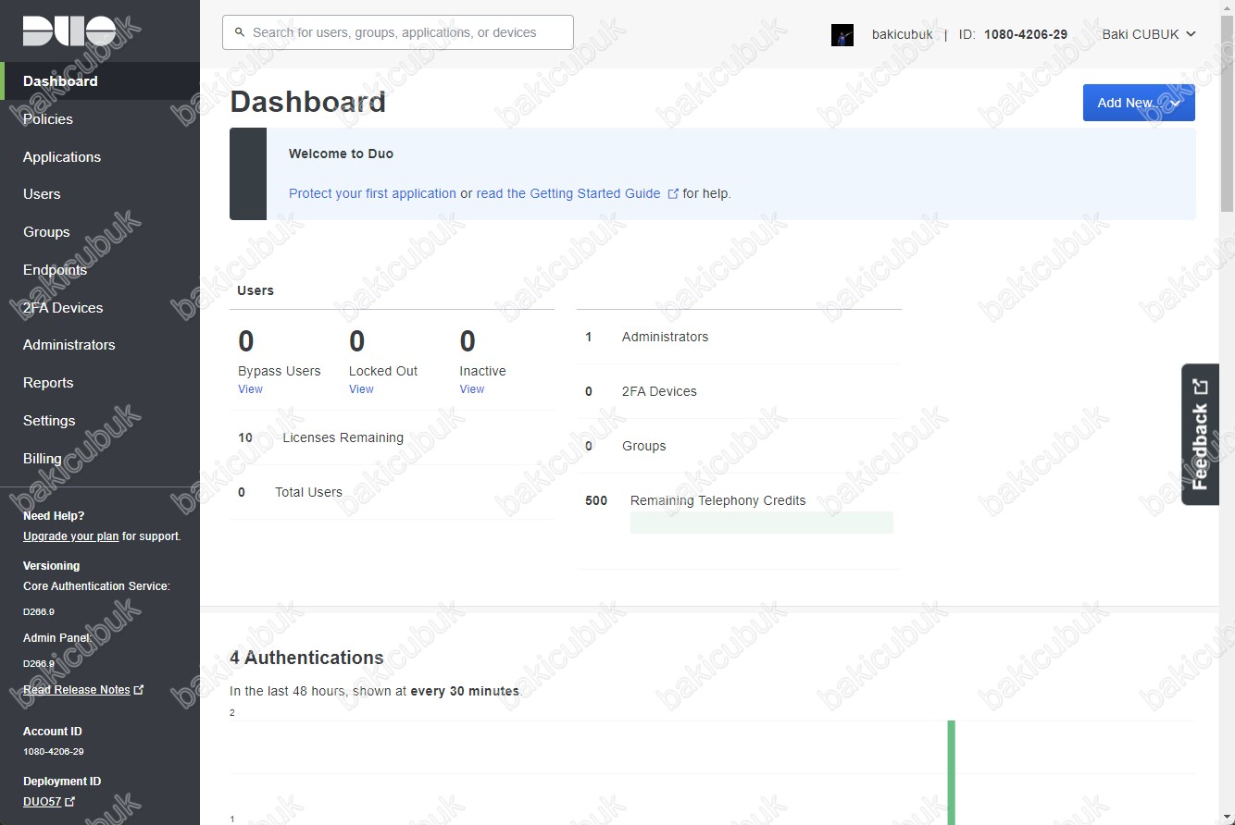This screenshot has height=825, width=1235.
Task: Click the green authentication bar in chart
Action: 951,772
